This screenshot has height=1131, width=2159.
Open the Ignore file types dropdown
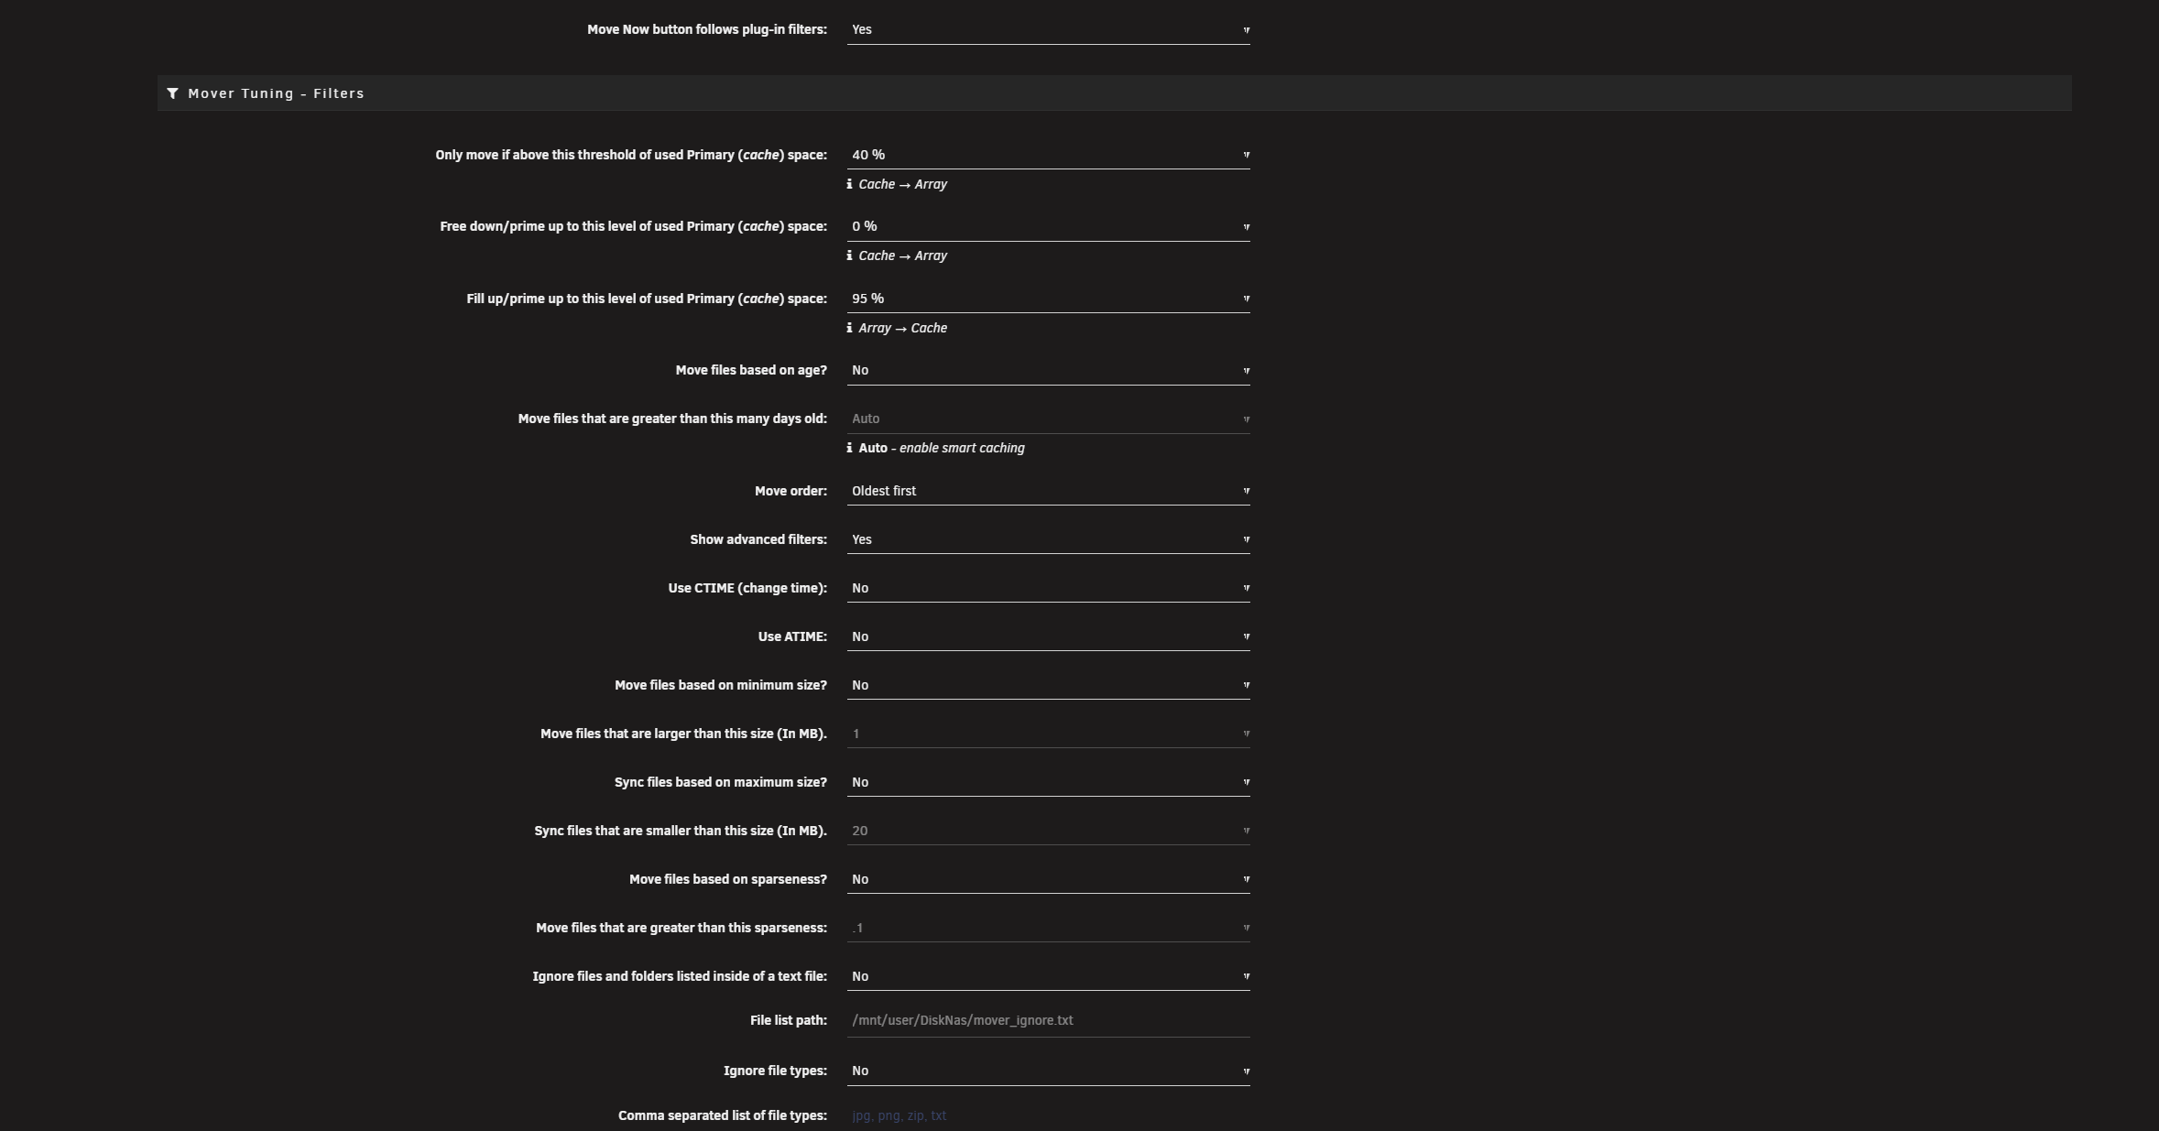point(1048,1071)
